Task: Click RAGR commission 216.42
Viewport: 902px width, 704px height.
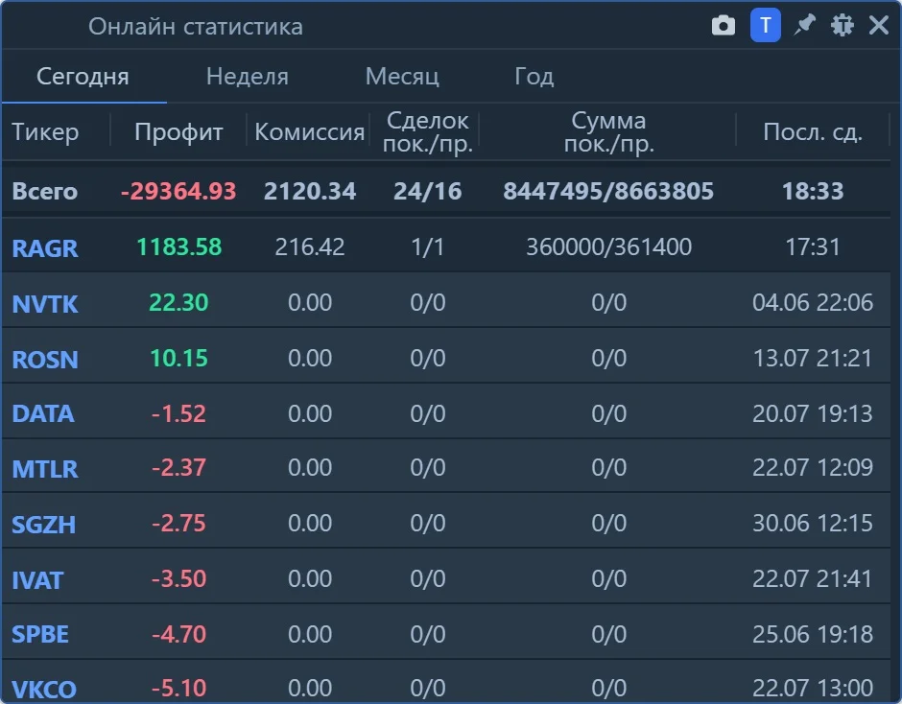Action: click(x=310, y=247)
